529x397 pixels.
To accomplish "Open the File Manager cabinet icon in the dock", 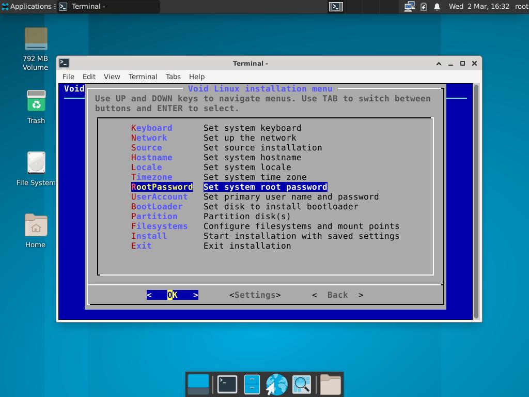I will 252,384.
